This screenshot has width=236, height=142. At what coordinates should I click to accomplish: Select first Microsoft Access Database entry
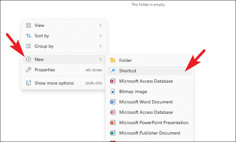146,81
